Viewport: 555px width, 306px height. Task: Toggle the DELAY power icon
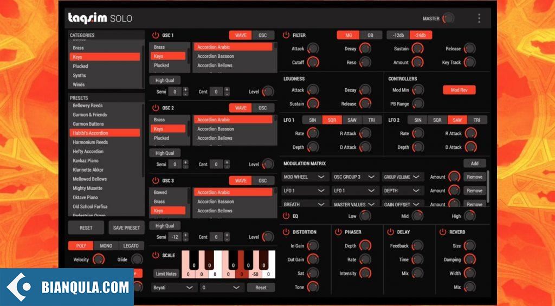coord(390,232)
